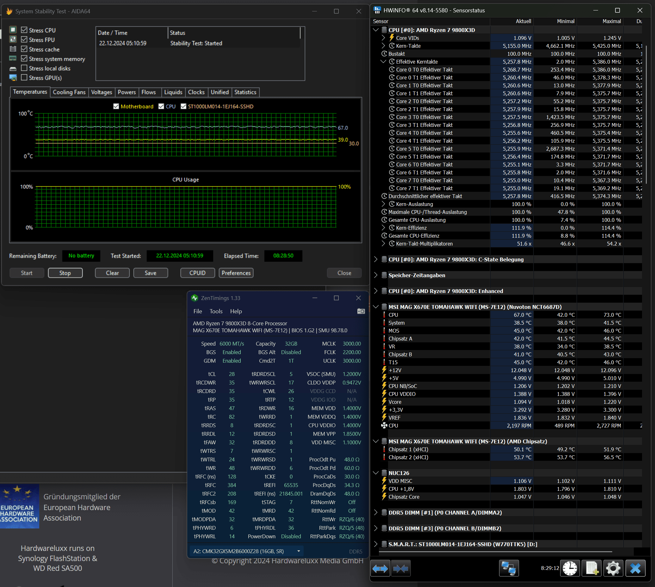The image size is (655, 587).
Task: Open HWiNFO sensor settings gear
Action: point(613,568)
